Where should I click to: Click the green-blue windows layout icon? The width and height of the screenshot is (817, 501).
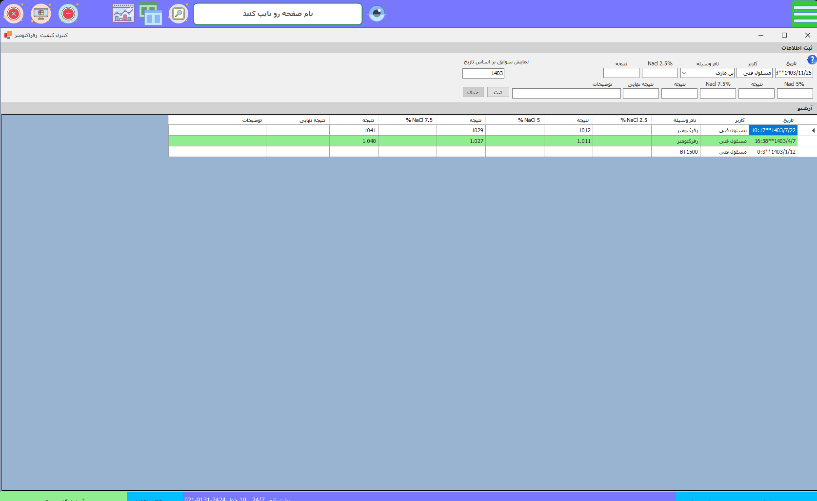(x=151, y=14)
